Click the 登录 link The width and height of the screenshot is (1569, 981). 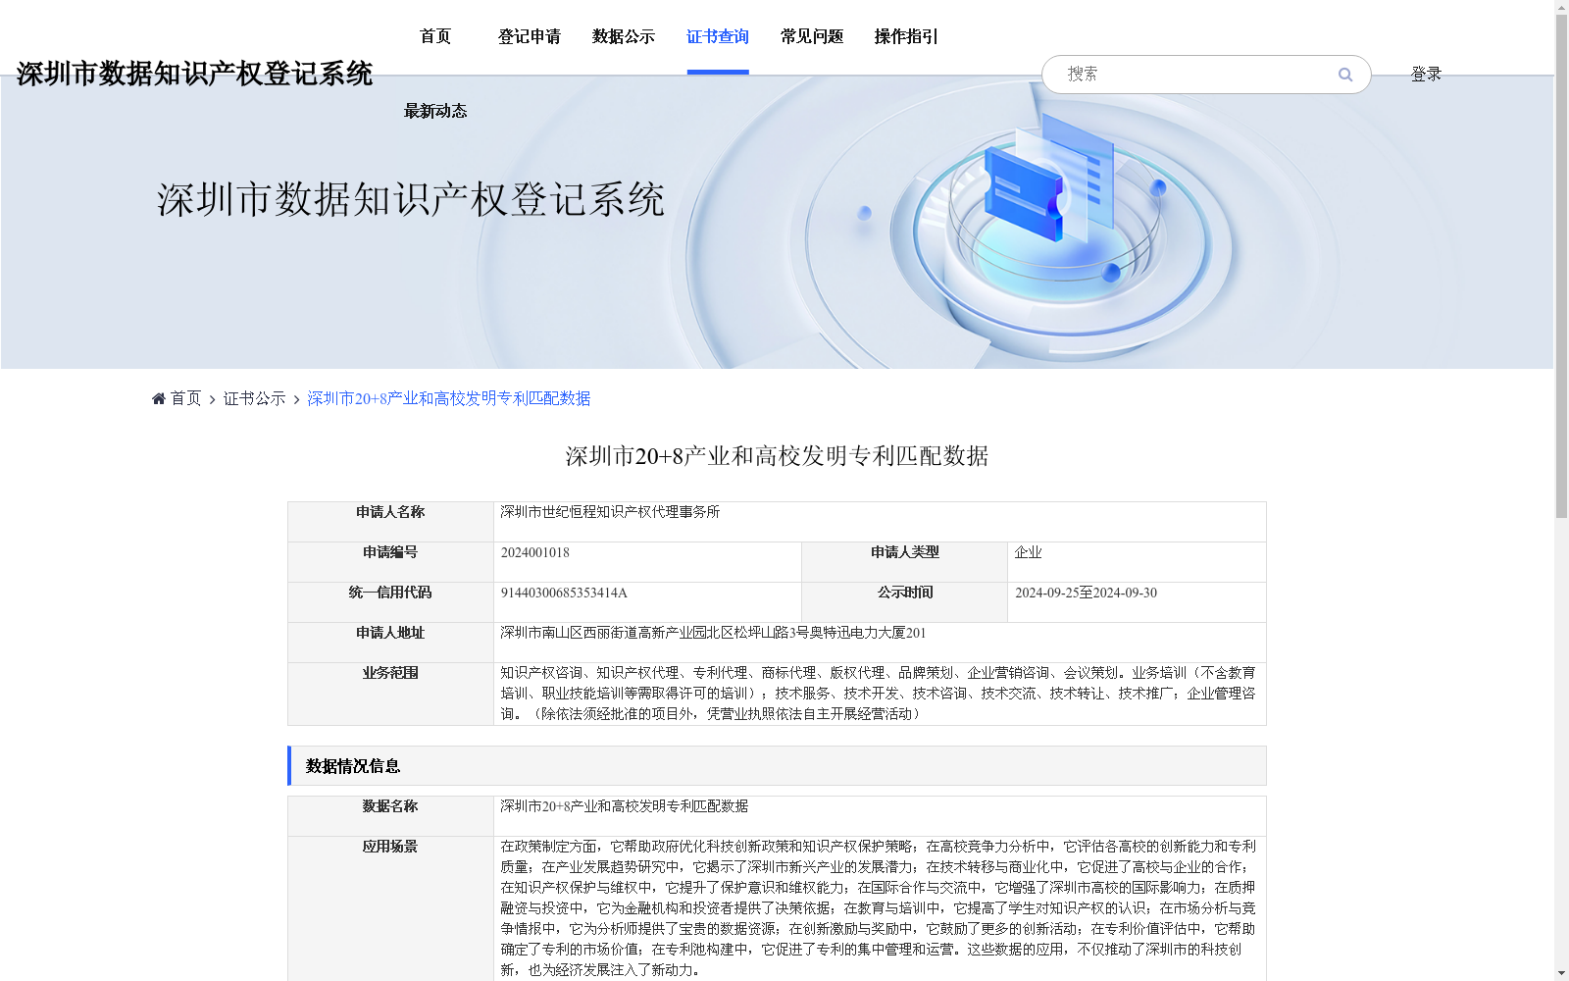click(1426, 75)
